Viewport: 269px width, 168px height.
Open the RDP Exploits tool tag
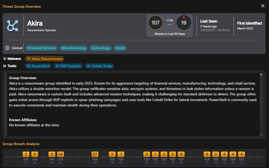[x=68, y=66]
